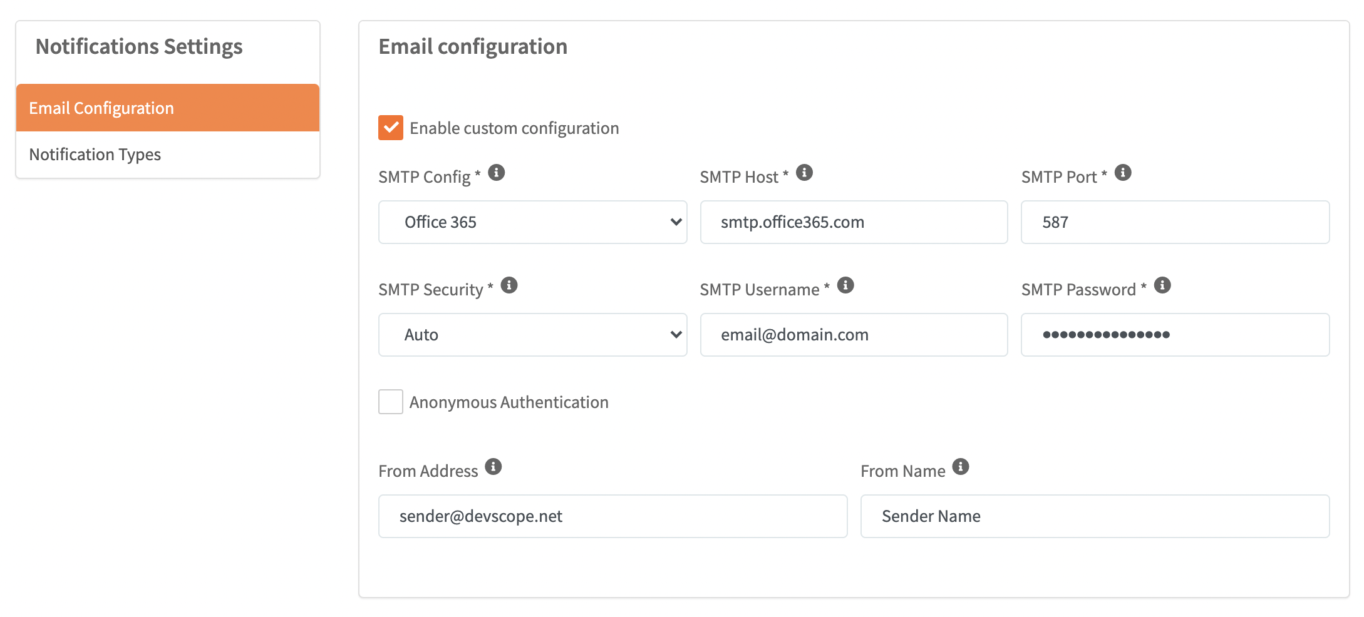Click info icon beside SMTP Host label
The height and width of the screenshot is (617, 1364).
pos(804,172)
